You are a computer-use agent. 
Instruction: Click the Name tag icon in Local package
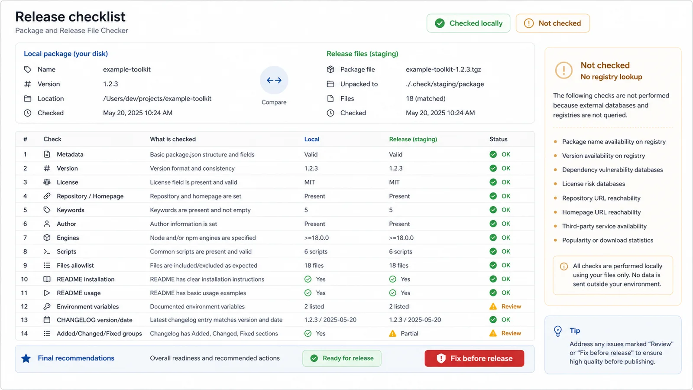[x=28, y=69]
